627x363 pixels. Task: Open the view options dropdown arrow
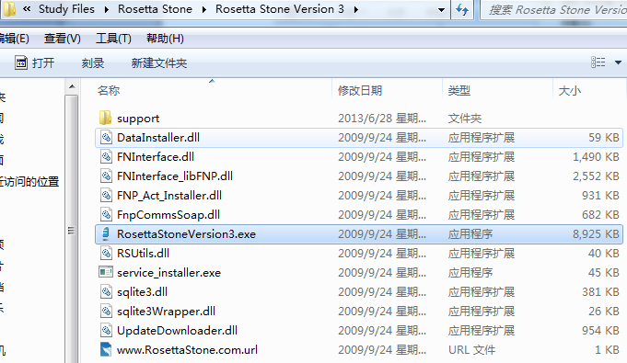[x=618, y=62]
